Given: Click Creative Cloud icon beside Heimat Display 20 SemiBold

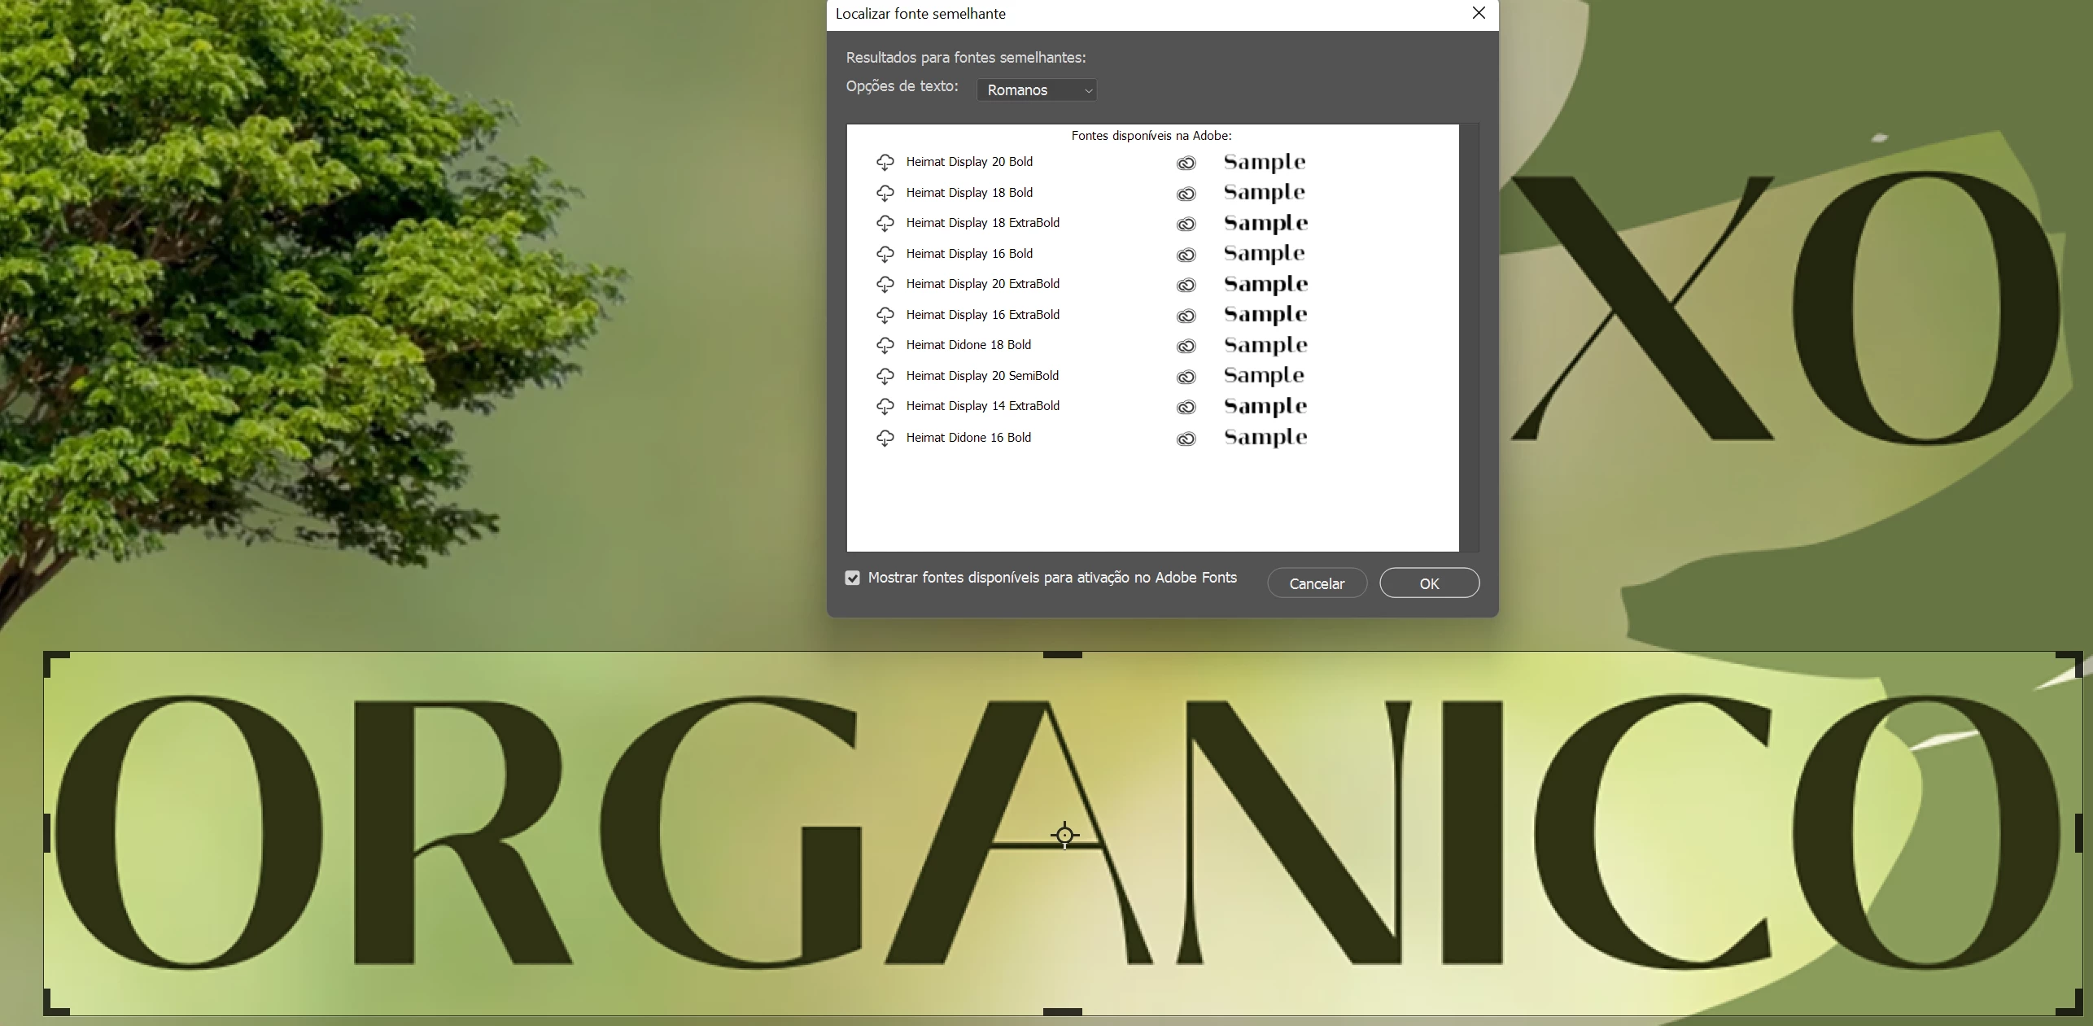Looking at the screenshot, I should click(1186, 377).
